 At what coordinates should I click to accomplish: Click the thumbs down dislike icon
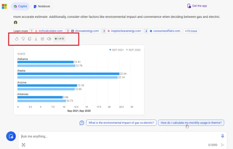(x=23, y=39)
